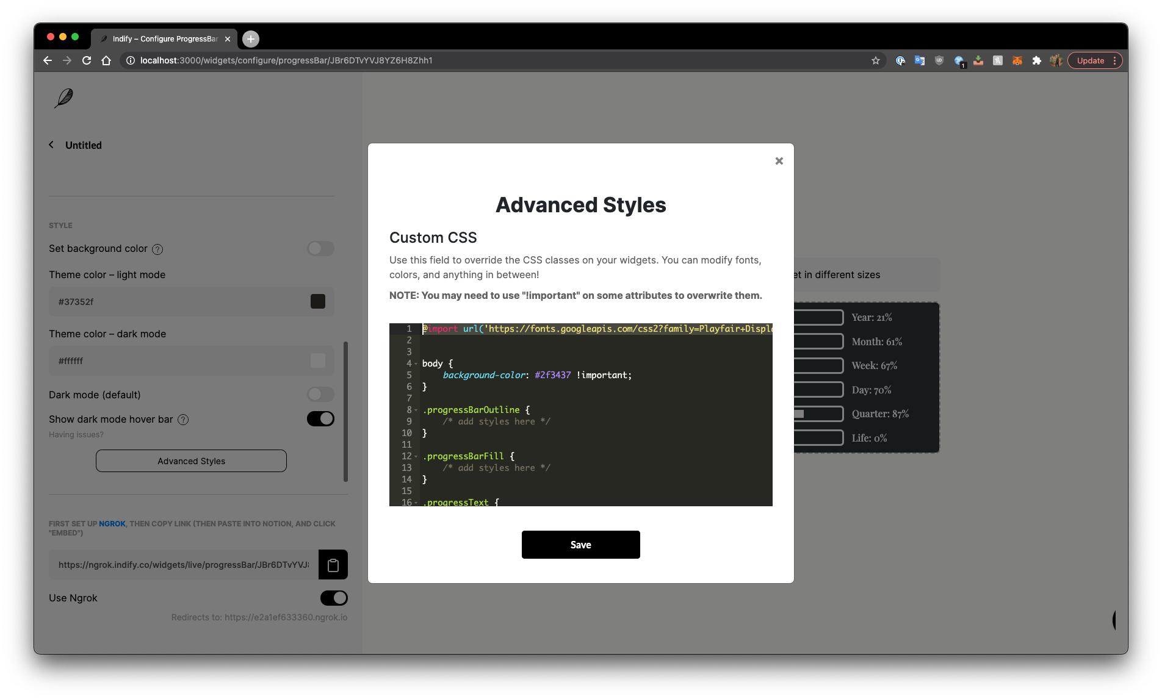Open the MetaMask extension
Viewport: 1162px width, 699px height.
[x=1017, y=60]
